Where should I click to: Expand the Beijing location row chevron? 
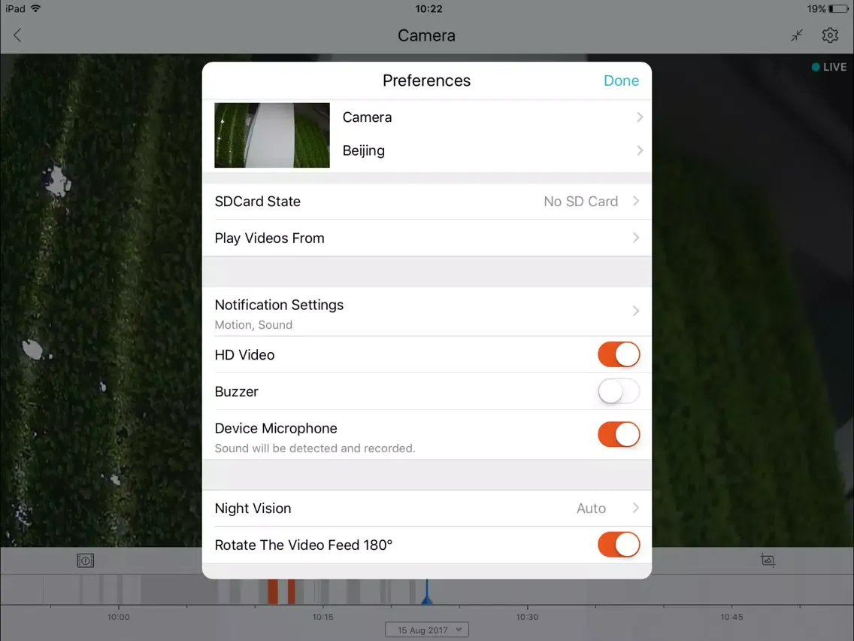(x=640, y=150)
